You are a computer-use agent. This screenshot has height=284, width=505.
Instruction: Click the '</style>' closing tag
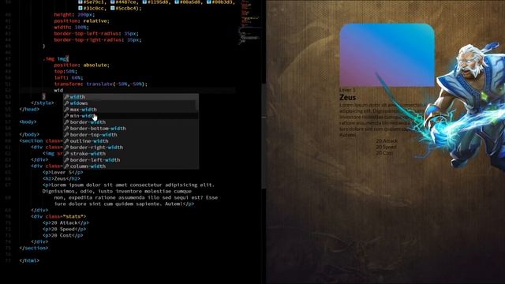pos(43,103)
